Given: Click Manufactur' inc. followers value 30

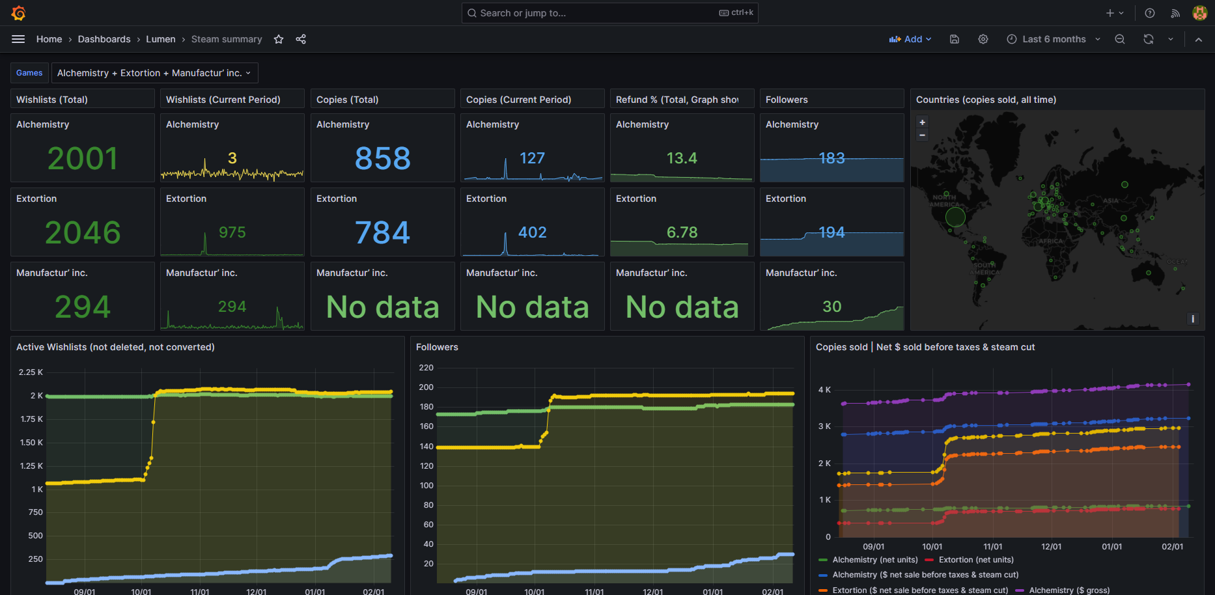Looking at the screenshot, I should click(832, 307).
